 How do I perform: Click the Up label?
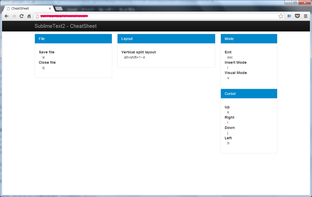click(227, 107)
